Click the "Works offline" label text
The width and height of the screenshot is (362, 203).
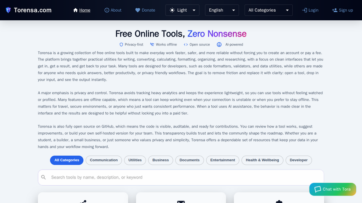[166, 45]
